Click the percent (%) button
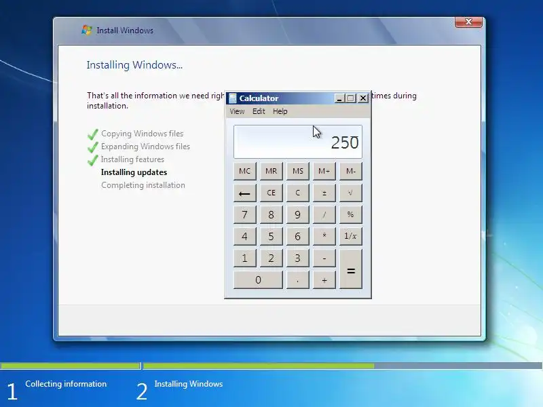 [351, 214]
